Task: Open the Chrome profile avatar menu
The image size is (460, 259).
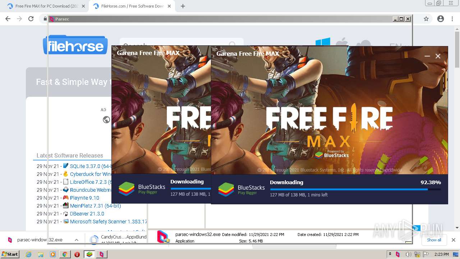Action: 441,19
